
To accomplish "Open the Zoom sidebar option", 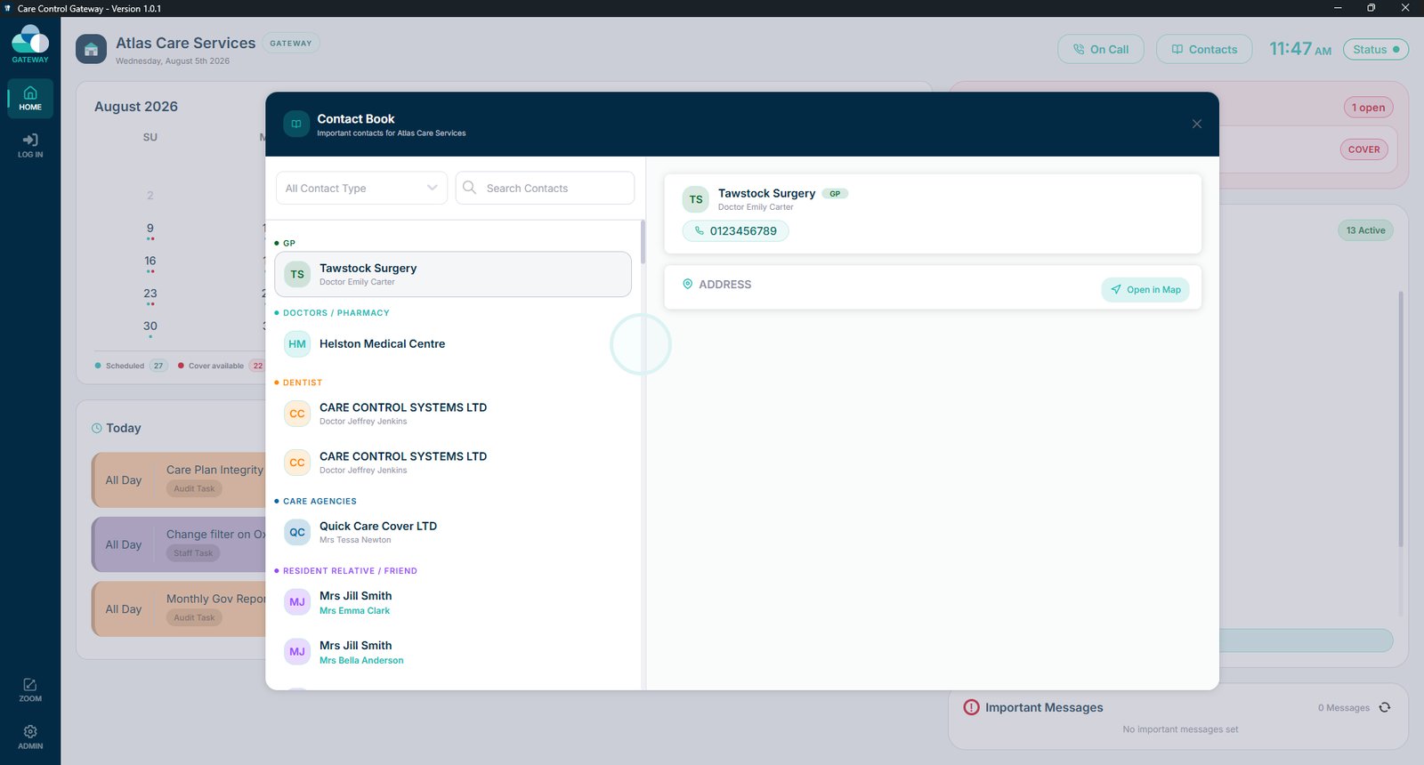I will (30, 689).
